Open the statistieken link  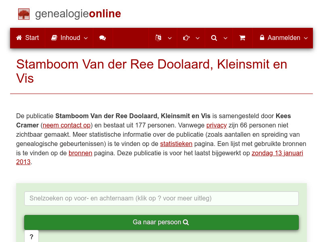(x=176, y=144)
